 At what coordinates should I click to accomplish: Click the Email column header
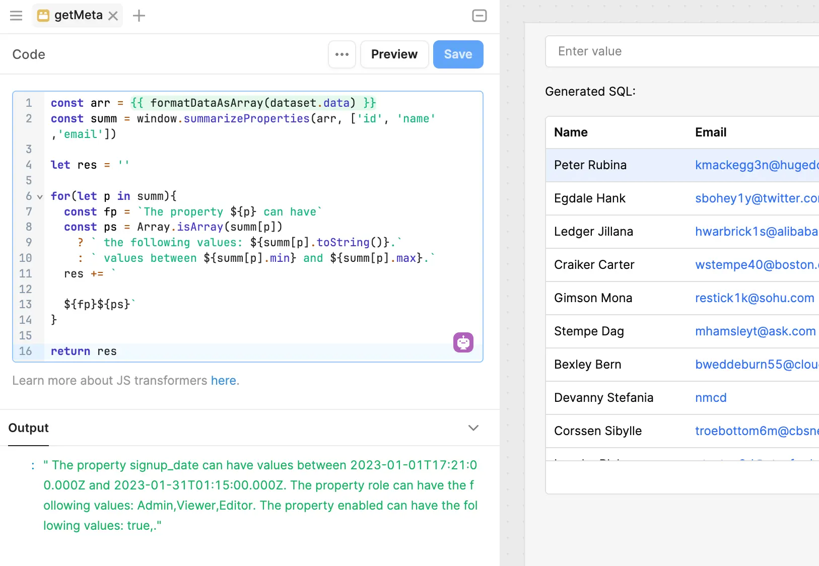(710, 132)
